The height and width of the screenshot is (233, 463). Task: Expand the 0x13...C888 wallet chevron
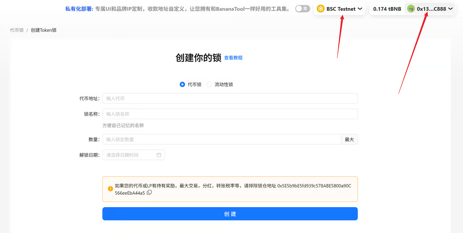451,9
